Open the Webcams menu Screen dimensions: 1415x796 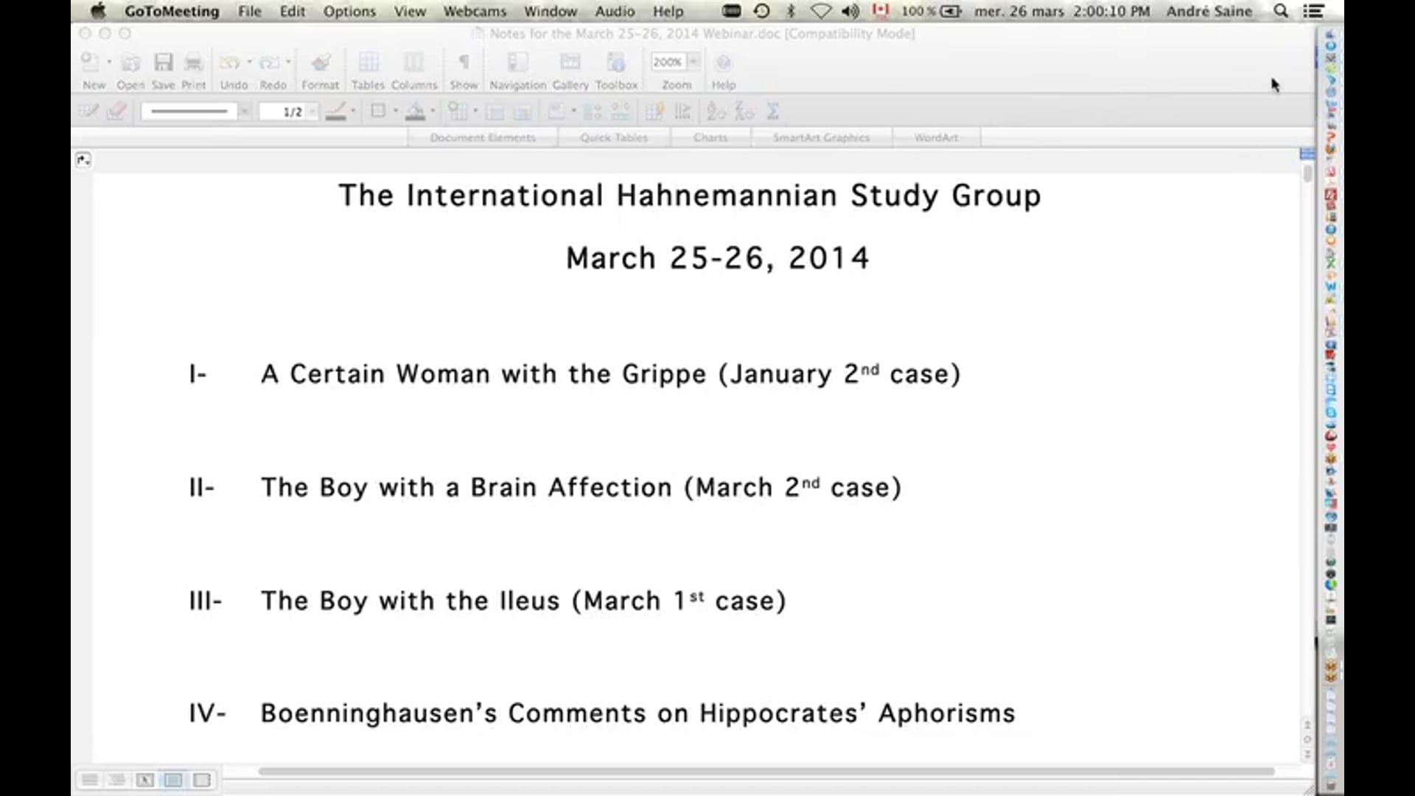point(474,11)
